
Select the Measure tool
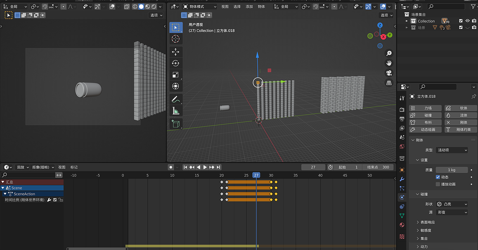point(176,111)
